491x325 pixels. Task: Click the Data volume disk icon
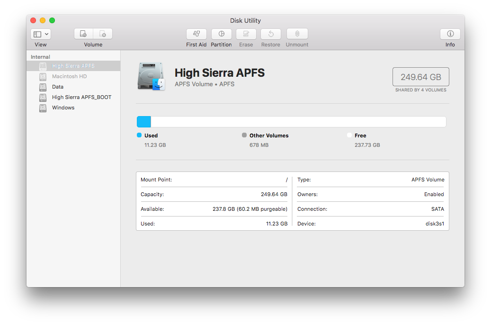(43, 87)
